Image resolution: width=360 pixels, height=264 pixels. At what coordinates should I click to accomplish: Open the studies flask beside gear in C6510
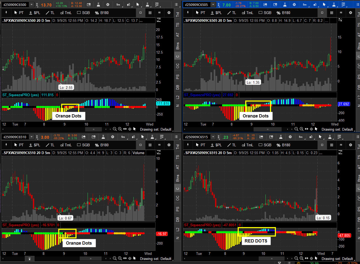[x=103, y=137]
